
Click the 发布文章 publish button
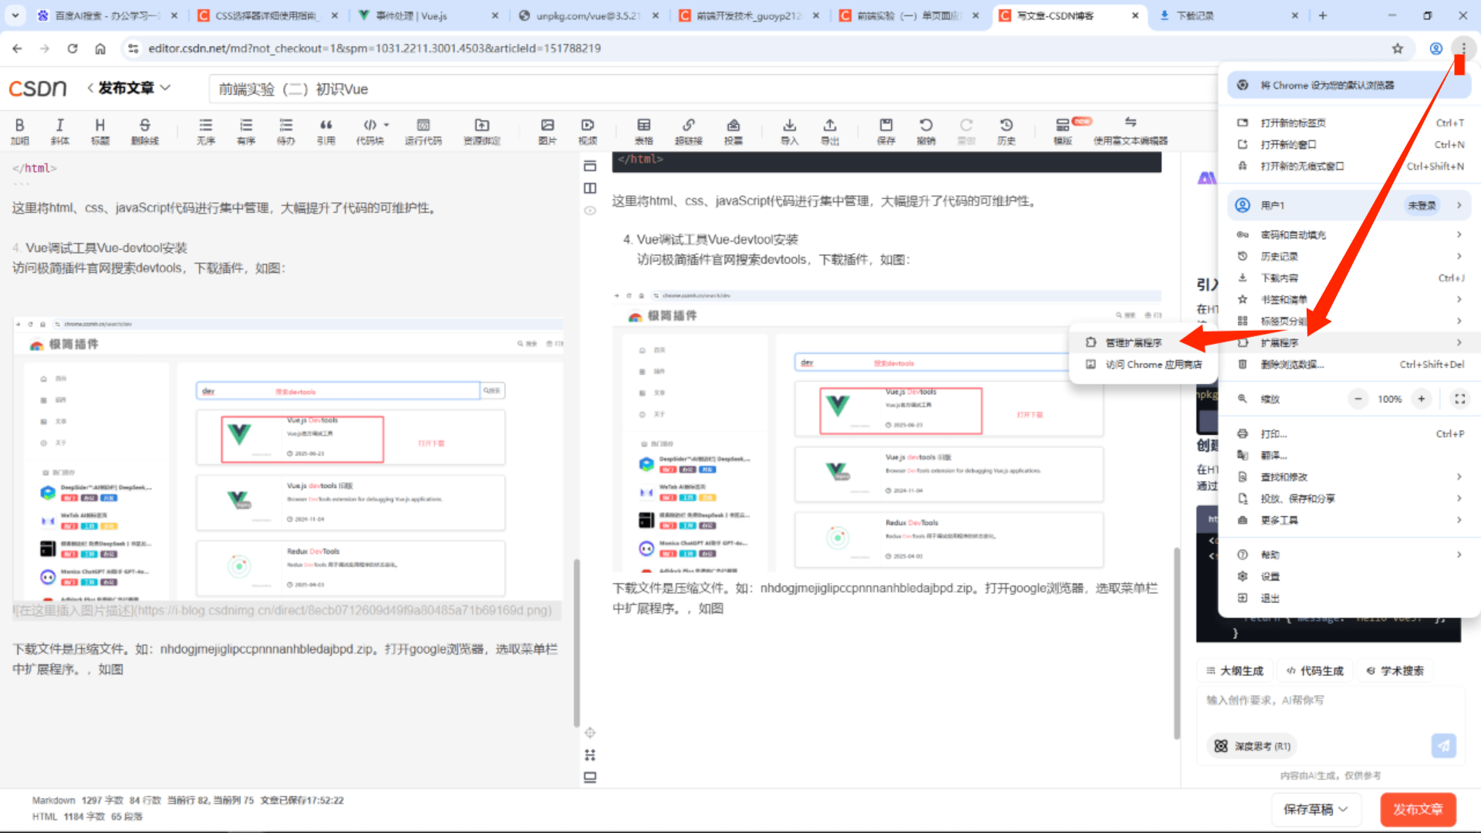pos(1418,809)
